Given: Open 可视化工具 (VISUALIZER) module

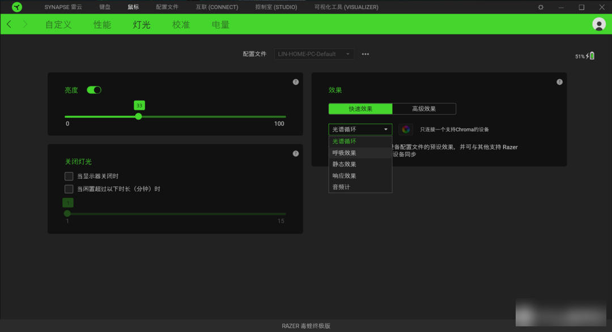Looking at the screenshot, I should pos(346,7).
